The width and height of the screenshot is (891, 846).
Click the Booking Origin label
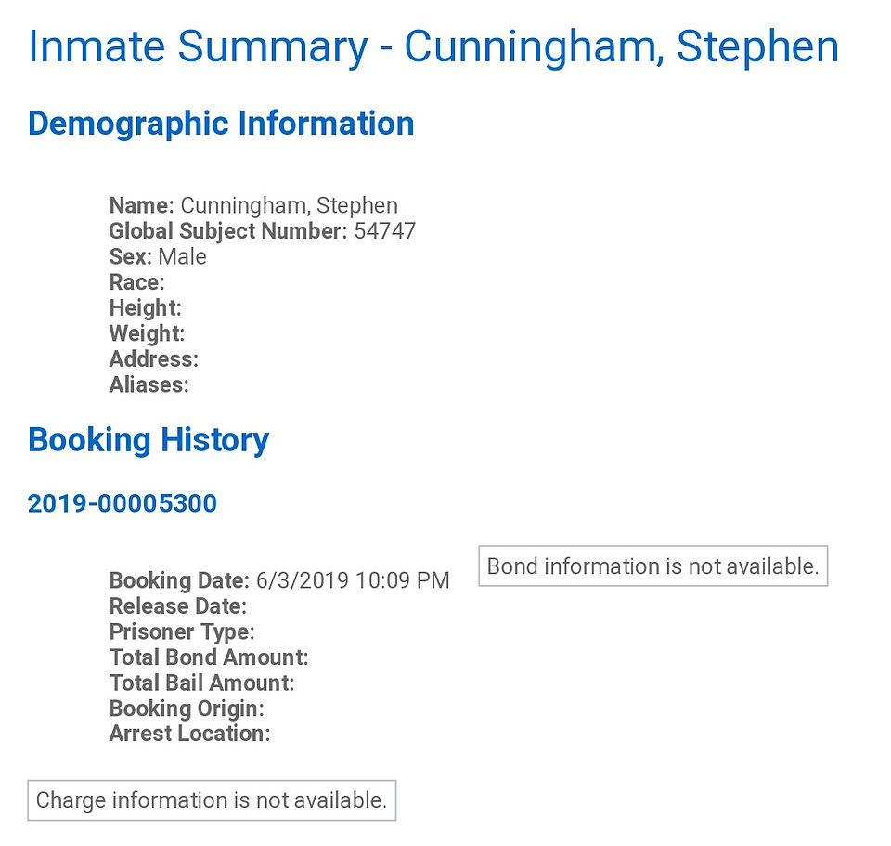187,708
